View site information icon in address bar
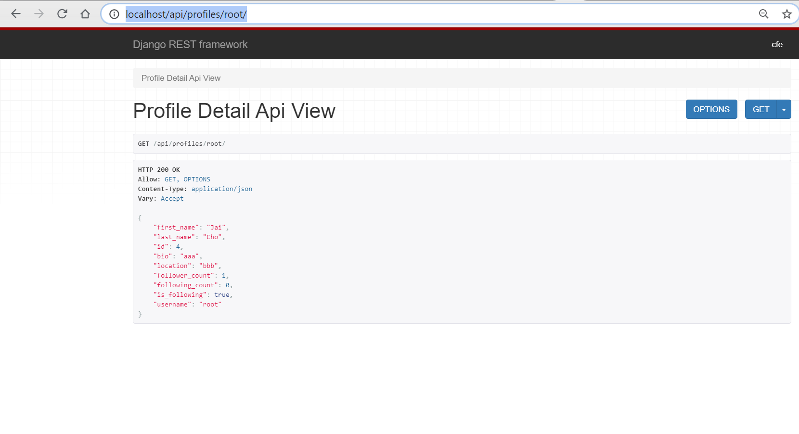 click(114, 14)
